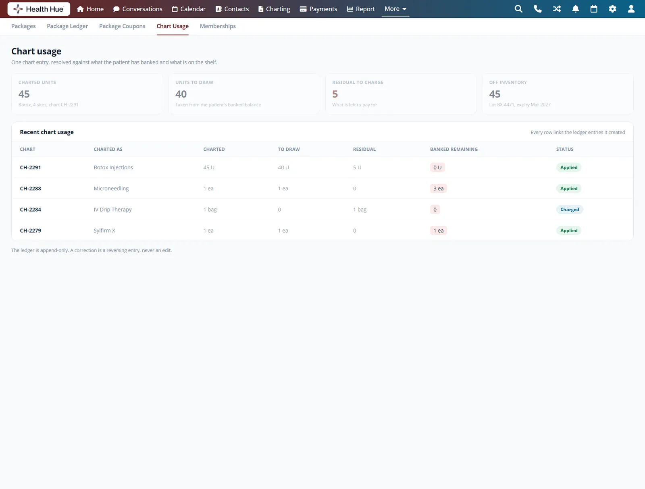Click the Units to Draw 40 card
This screenshot has height=489, width=645.
tap(244, 94)
